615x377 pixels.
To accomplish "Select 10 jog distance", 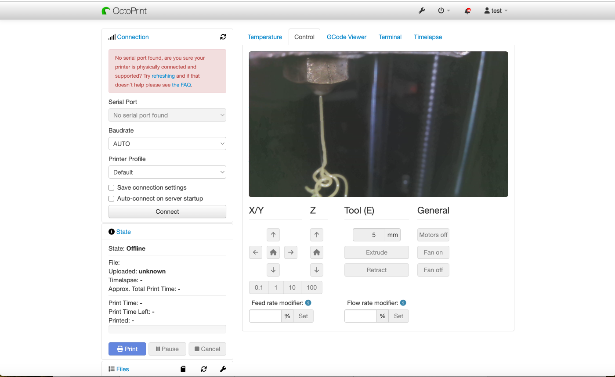I will click(292, 287).
